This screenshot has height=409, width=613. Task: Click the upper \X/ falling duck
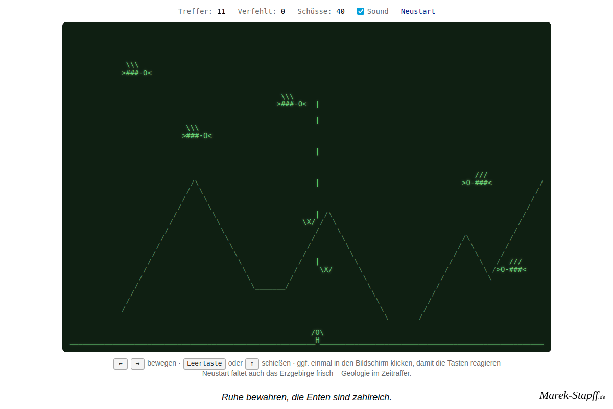click(309, 222)
